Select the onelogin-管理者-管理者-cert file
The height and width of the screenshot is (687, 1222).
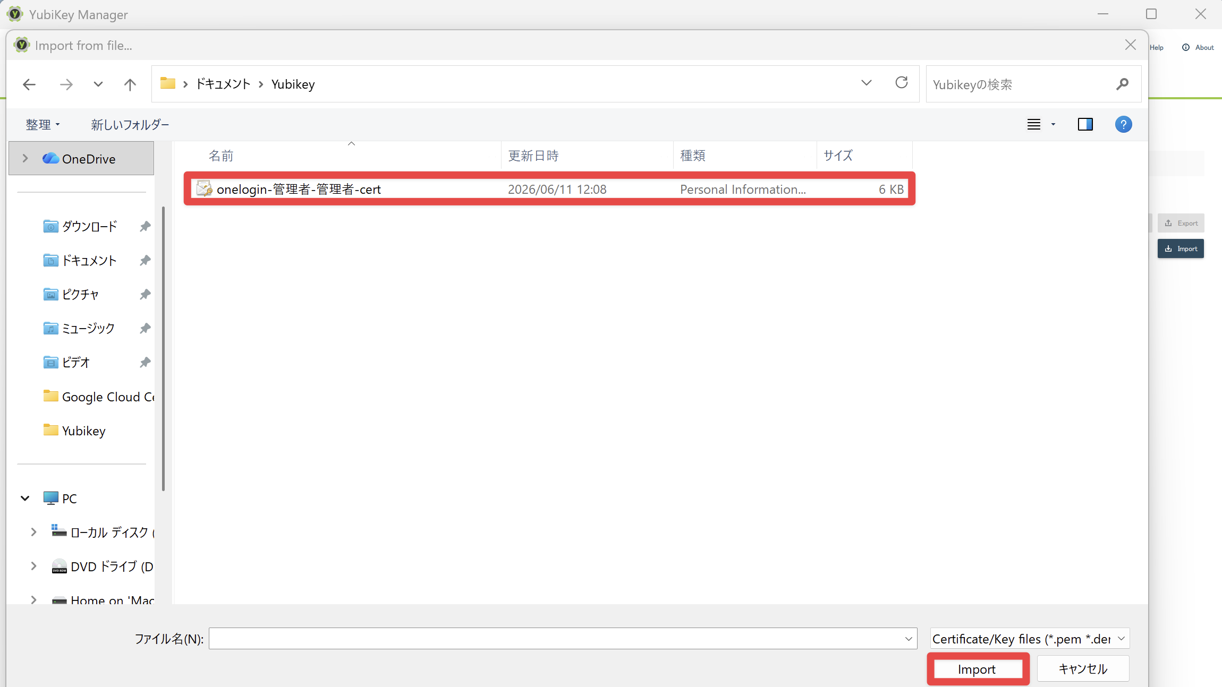549,189
